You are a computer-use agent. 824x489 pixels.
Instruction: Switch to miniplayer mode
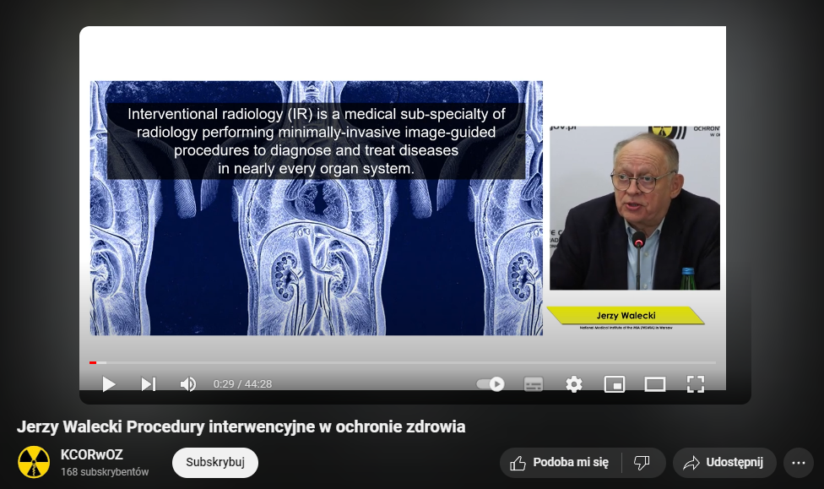[x=615, y=384]
